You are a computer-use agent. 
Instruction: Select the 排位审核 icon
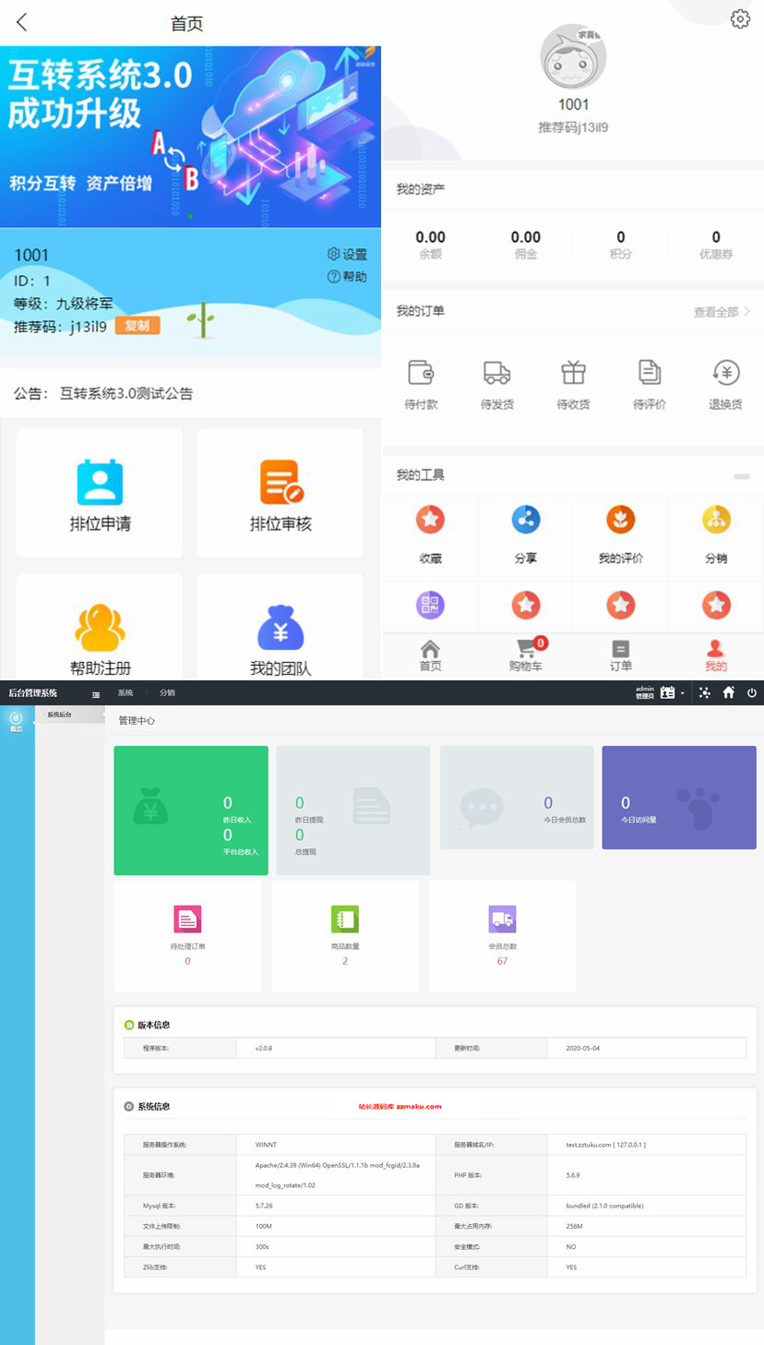click(x=280, y=492)
